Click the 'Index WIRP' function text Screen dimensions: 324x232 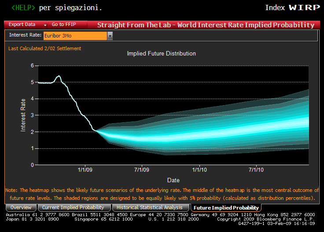point(292,7)
